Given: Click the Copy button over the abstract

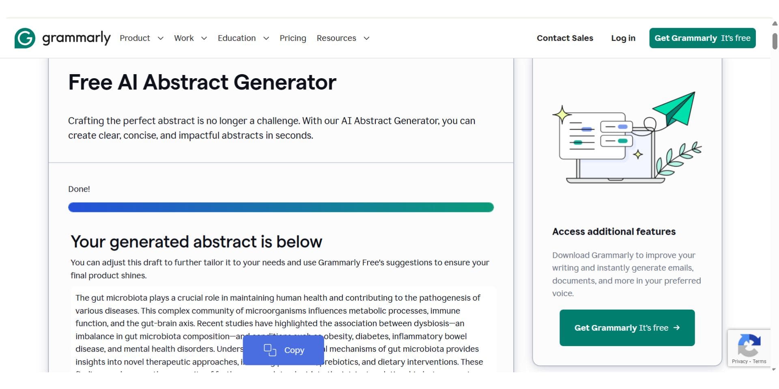Looking at the screenshot, I should [283, 350].
